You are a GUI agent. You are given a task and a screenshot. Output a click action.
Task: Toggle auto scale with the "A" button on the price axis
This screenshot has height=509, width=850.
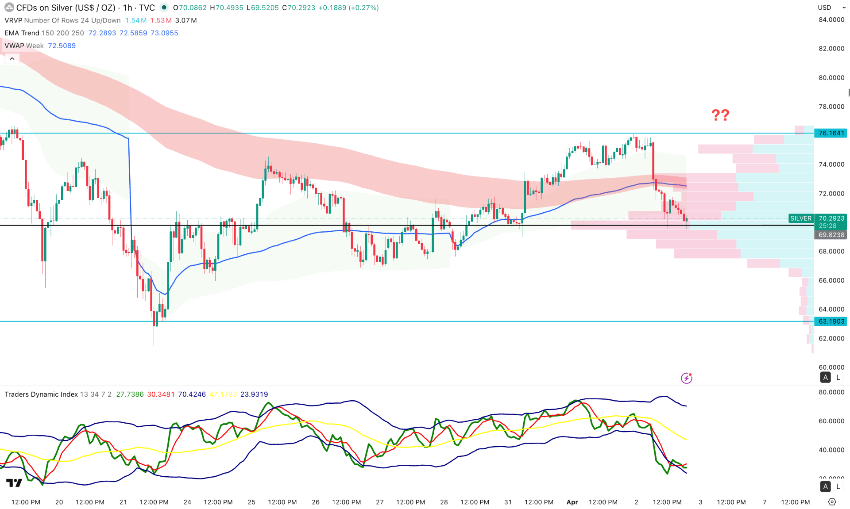click(x=825, y=377)
